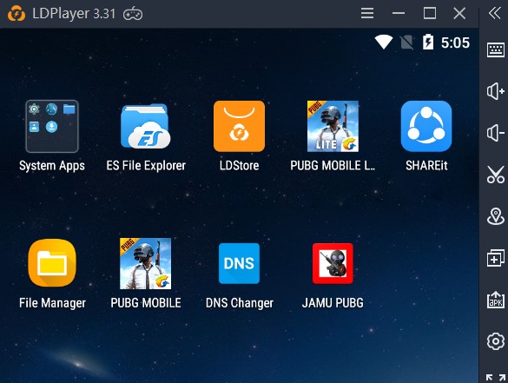The width and height of the screenshot is (508, 383).
Task: Click the 'ES File Explorer' label
Action: [146, 166]
